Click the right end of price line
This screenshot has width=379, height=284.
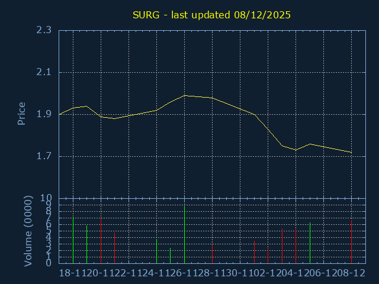pyautogui.click(x=351, y=153)
